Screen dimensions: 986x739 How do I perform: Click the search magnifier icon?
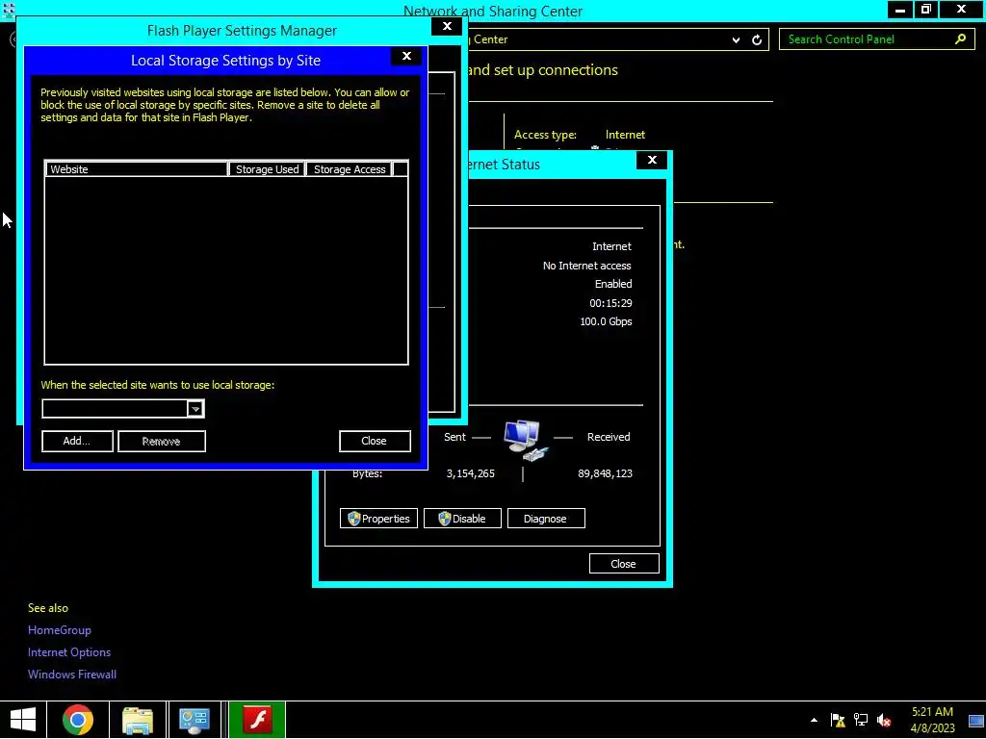pyautogui.click(x=960, y=39)
